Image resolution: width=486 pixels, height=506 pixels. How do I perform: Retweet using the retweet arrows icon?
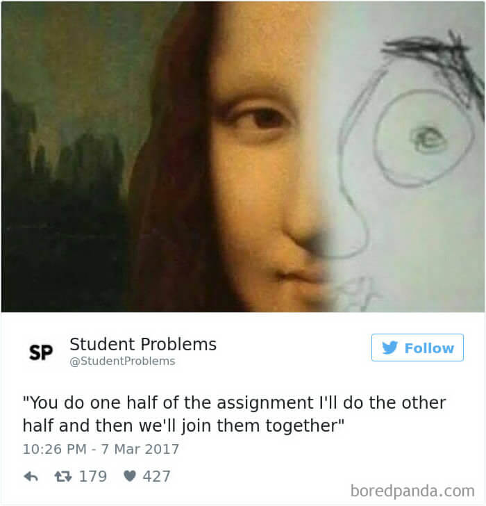click(63, 476)
